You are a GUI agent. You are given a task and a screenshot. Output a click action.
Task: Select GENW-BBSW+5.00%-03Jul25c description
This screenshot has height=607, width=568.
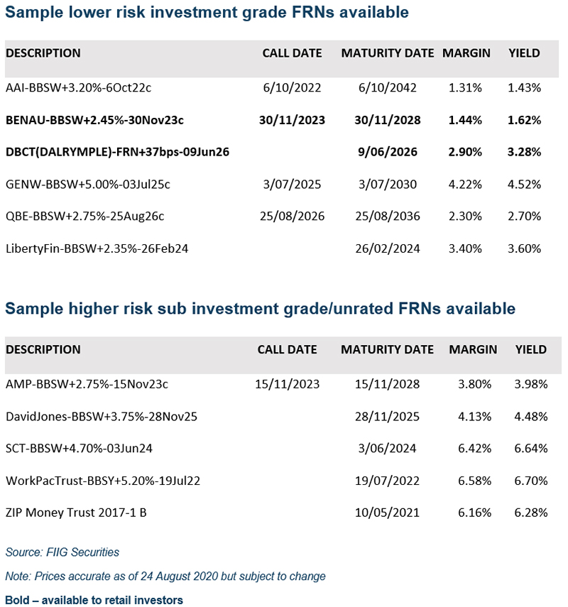click(x=87, y=185)
